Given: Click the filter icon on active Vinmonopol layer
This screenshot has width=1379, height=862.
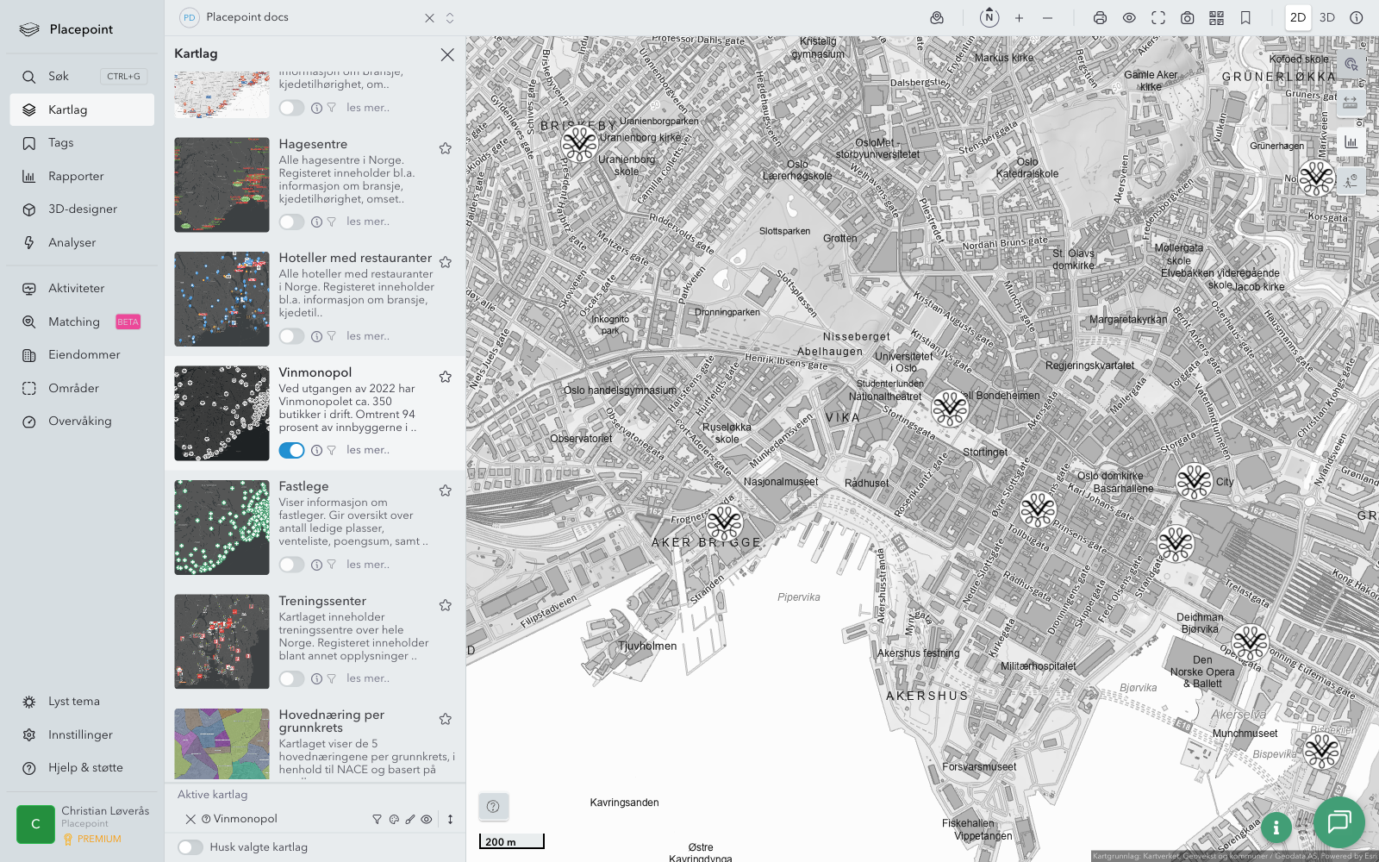Looking at the screenshot, I should 377,820.
